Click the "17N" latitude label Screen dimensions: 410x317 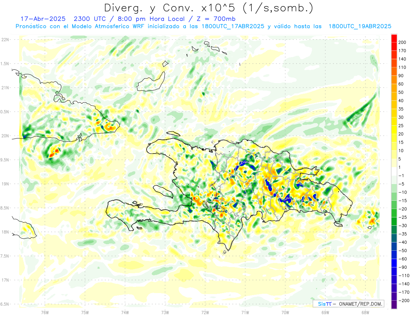[x=5, y=280]
